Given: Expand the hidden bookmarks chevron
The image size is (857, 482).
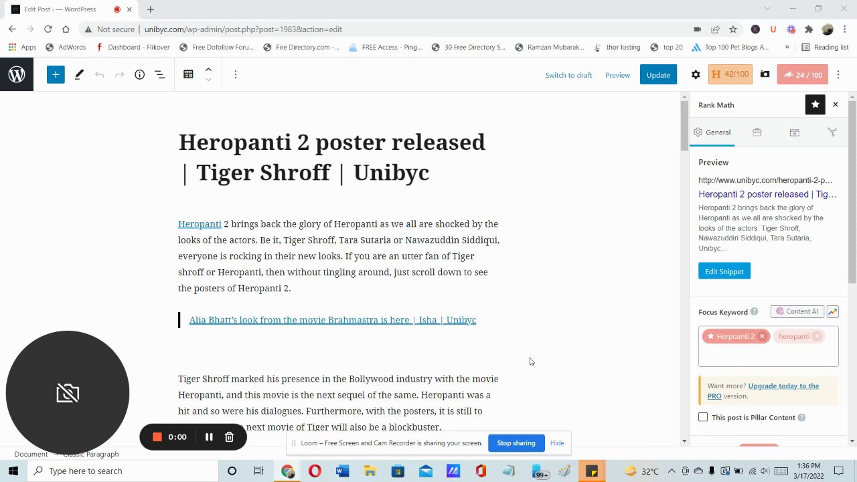Looking at the screenshot, I should coord(787,47).
